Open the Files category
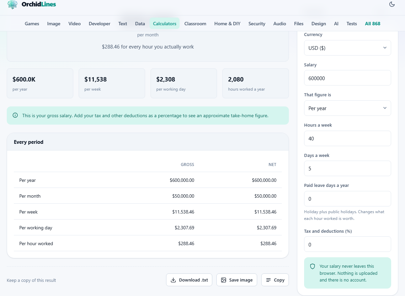The height and width of the screenshot is (296, 405). point(299,24)
